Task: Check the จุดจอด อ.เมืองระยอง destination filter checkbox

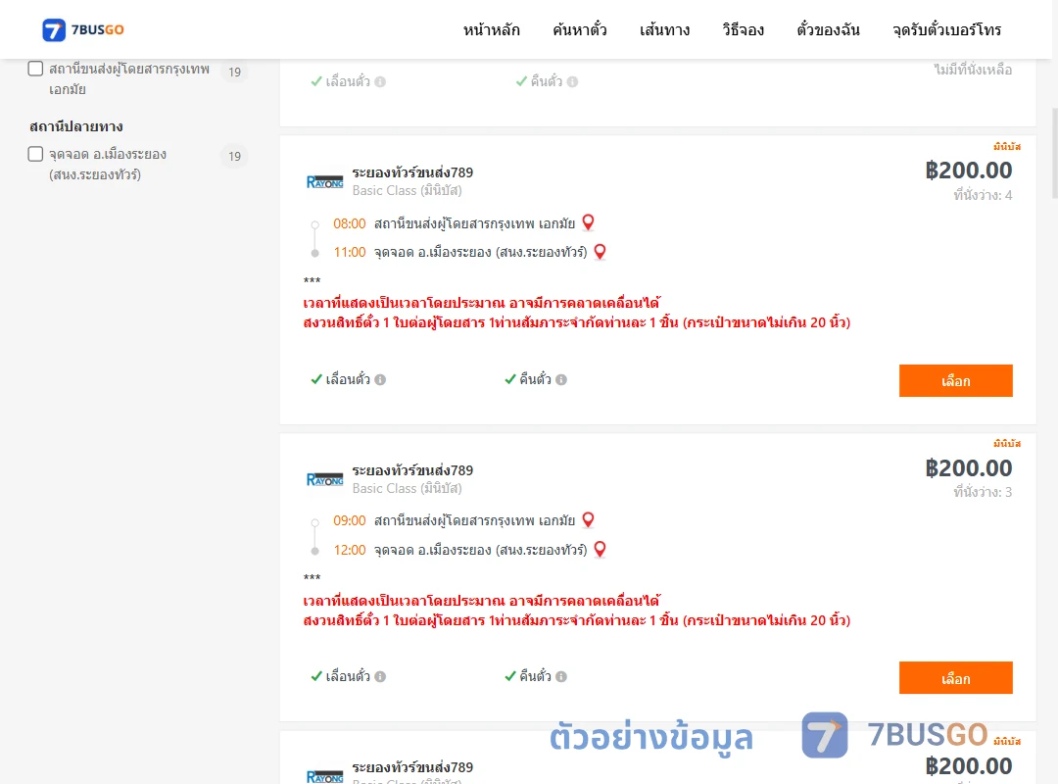Action: coord(36,154)
